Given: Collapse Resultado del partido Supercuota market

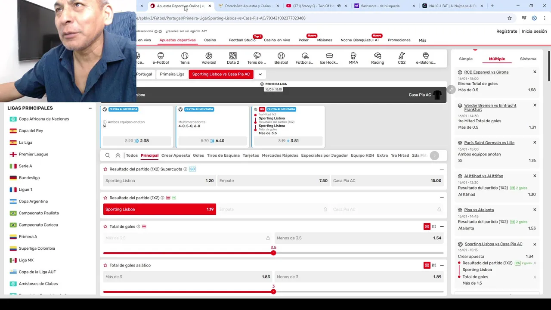Looking at the screenshot, I should point(442,169).
